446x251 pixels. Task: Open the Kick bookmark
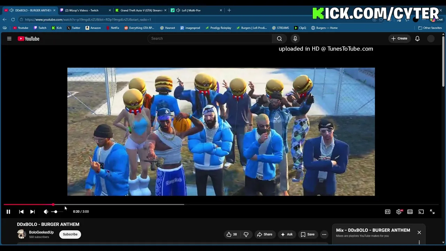[x=57, y=28]
